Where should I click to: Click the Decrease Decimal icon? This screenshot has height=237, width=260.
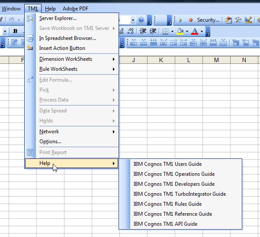click(x=130, y=31)
